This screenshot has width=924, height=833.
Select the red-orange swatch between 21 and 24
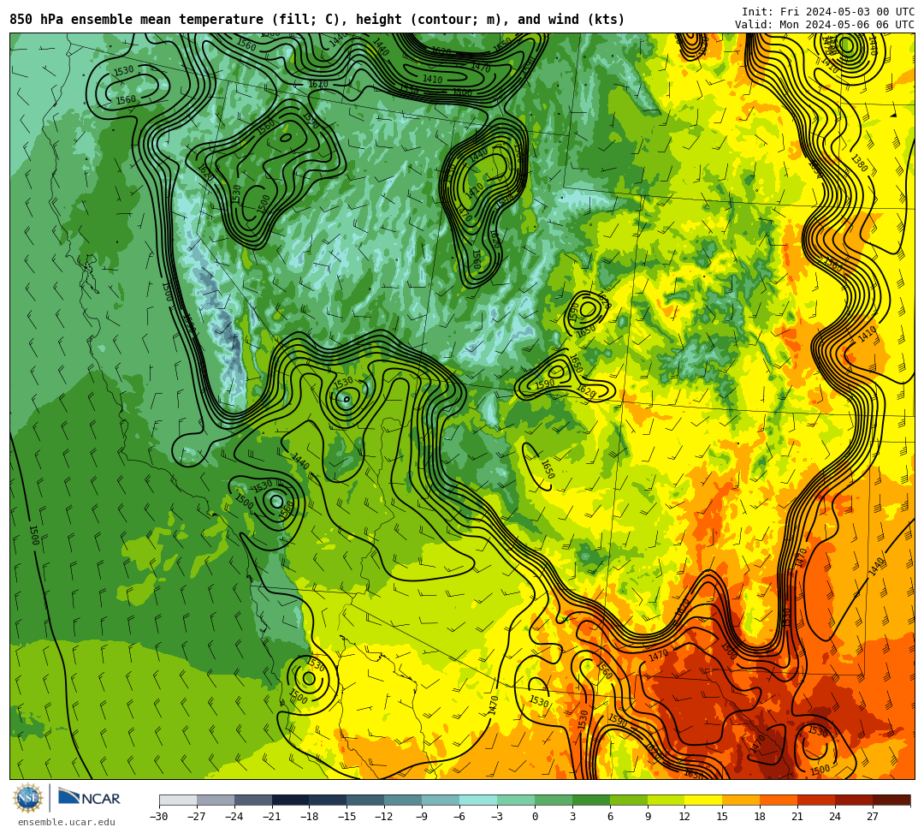pos(816,800)
